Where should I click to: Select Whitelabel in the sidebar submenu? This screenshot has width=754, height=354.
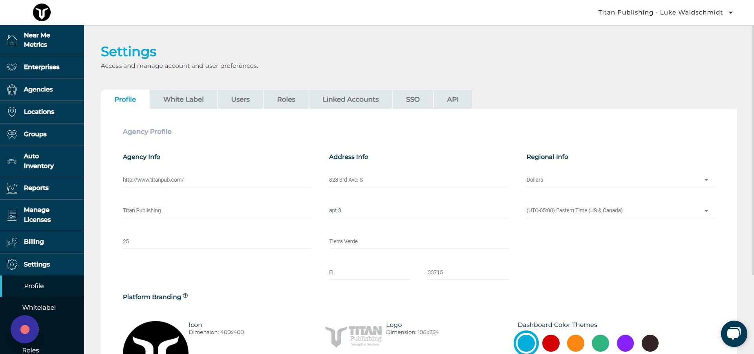(x=38, y=307)
